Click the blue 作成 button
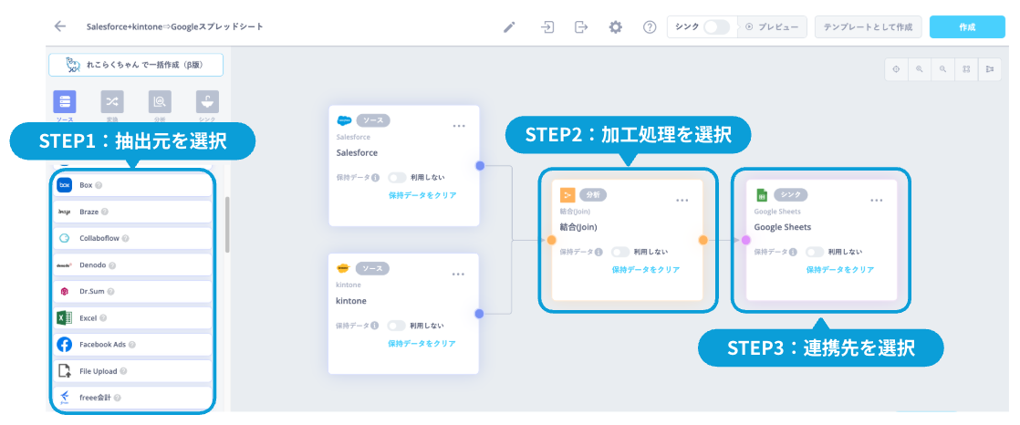This screenshot has height=425, width=1020. 966,27
